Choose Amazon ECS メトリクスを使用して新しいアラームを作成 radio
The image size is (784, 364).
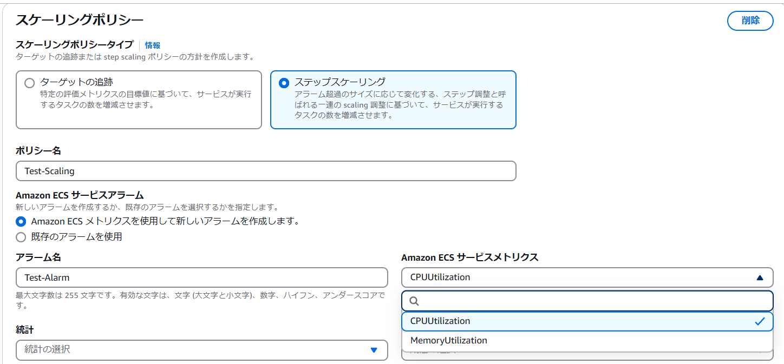click(x=21, y=221)
